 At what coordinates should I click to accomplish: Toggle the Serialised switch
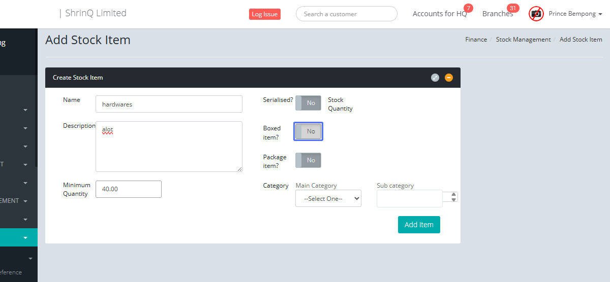point(308,103)
